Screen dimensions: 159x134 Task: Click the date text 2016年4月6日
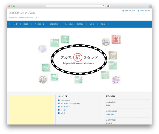111,102
